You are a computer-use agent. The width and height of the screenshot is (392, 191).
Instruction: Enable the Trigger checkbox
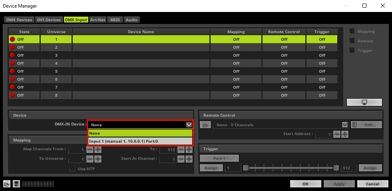352,50
